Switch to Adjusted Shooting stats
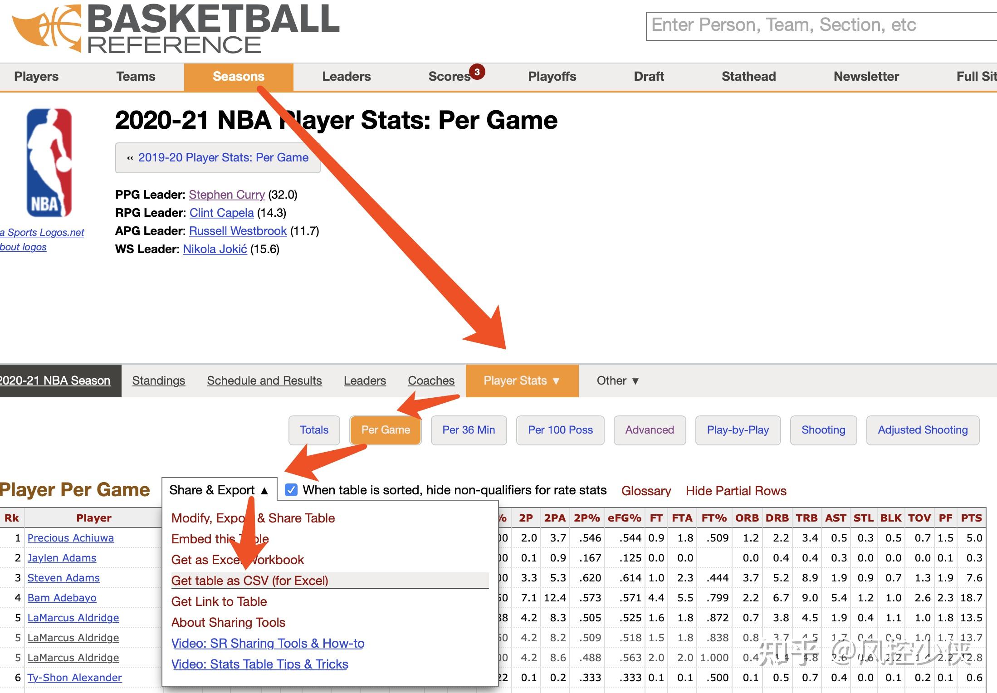Image resolution: width=997 pixels, height=693 pixels. [923, 430]
